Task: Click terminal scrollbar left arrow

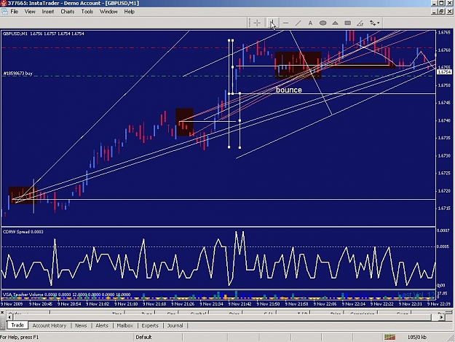Action: coord(10,317)
